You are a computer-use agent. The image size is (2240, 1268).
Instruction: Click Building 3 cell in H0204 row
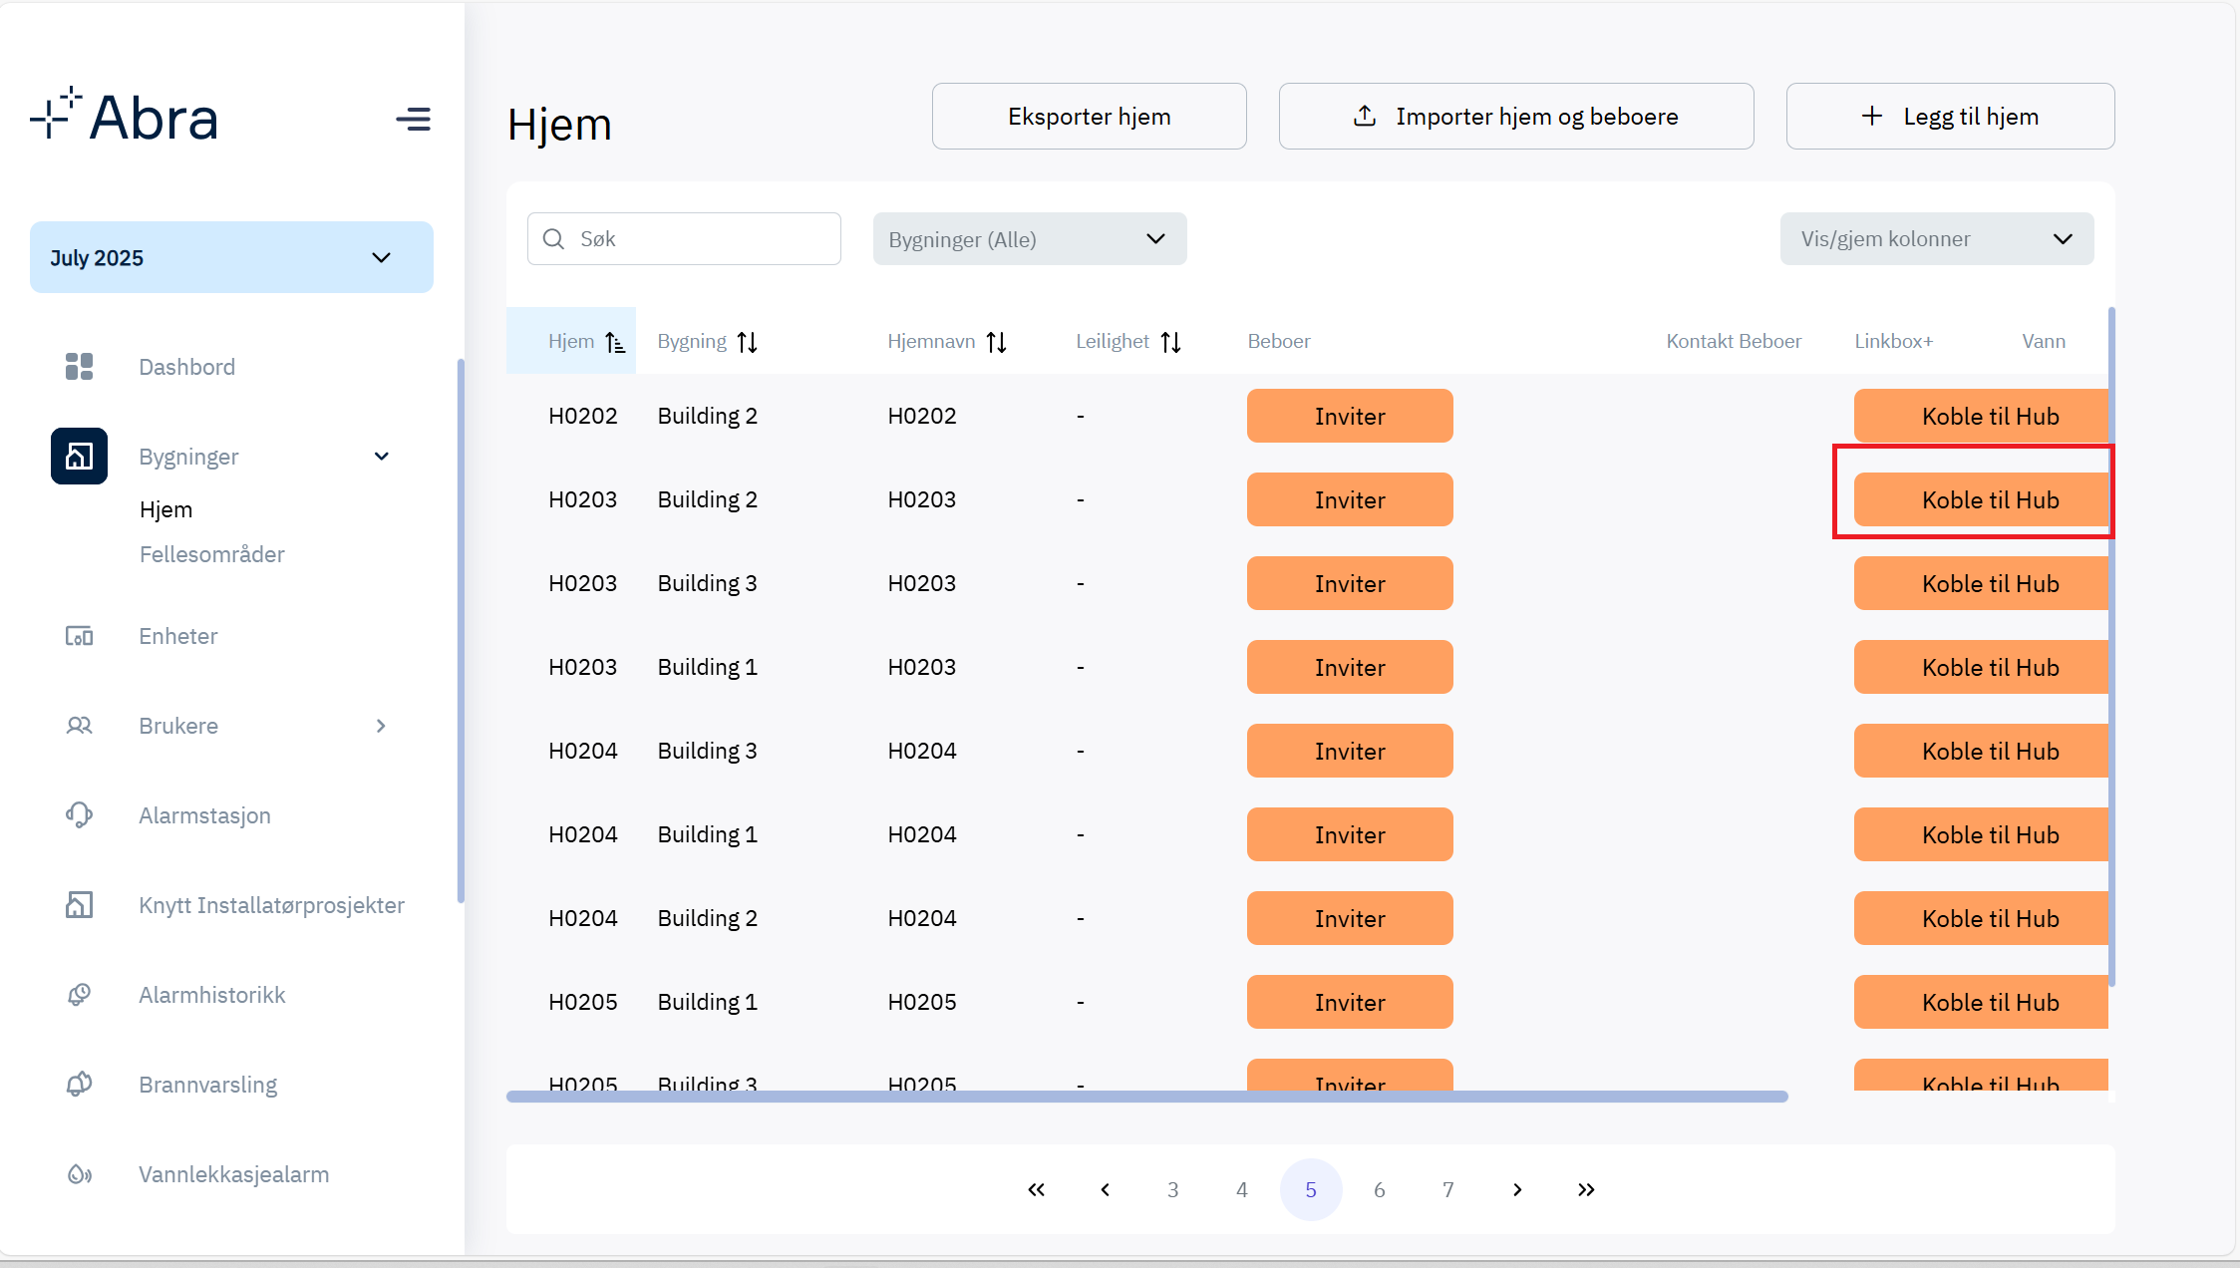707,751
